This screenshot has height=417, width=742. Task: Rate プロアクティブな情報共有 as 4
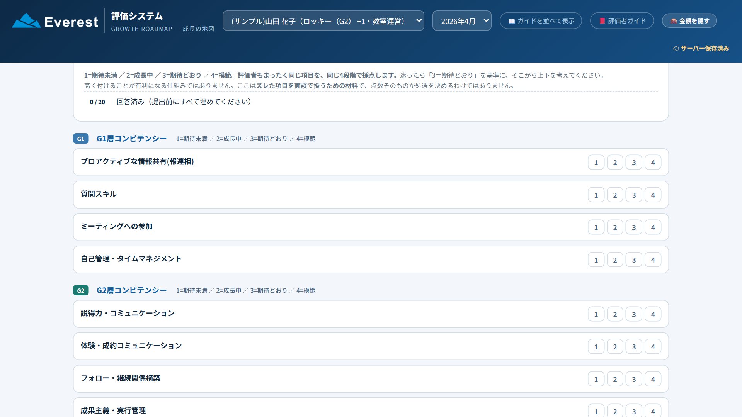tap(653, 163)
